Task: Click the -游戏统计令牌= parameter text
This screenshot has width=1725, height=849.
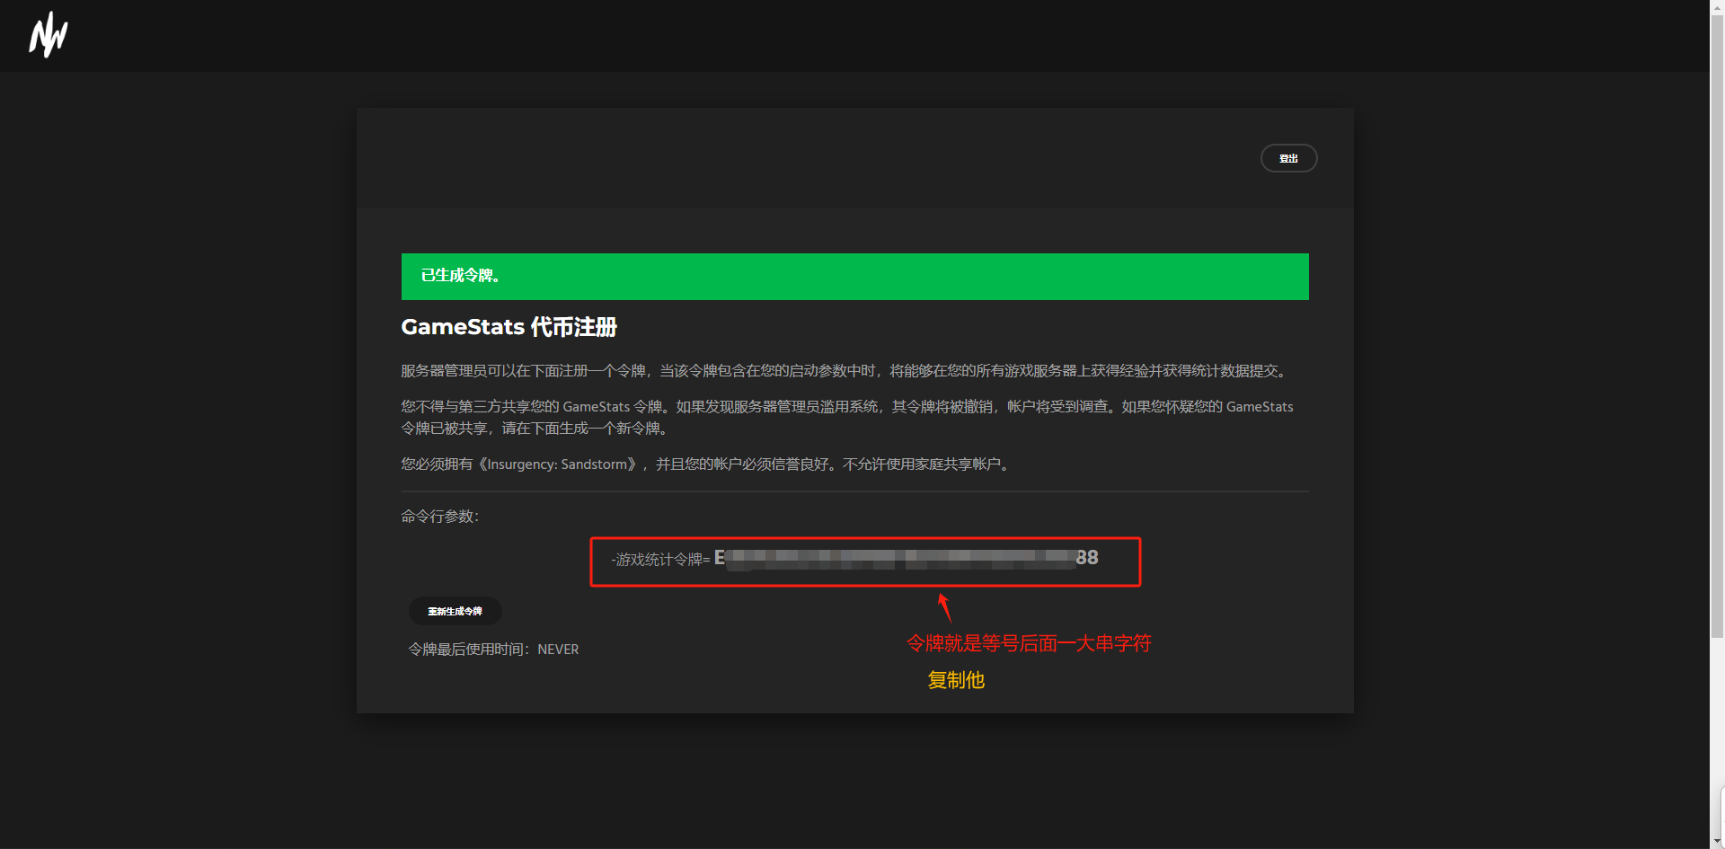Action: (x=660, y=560)
